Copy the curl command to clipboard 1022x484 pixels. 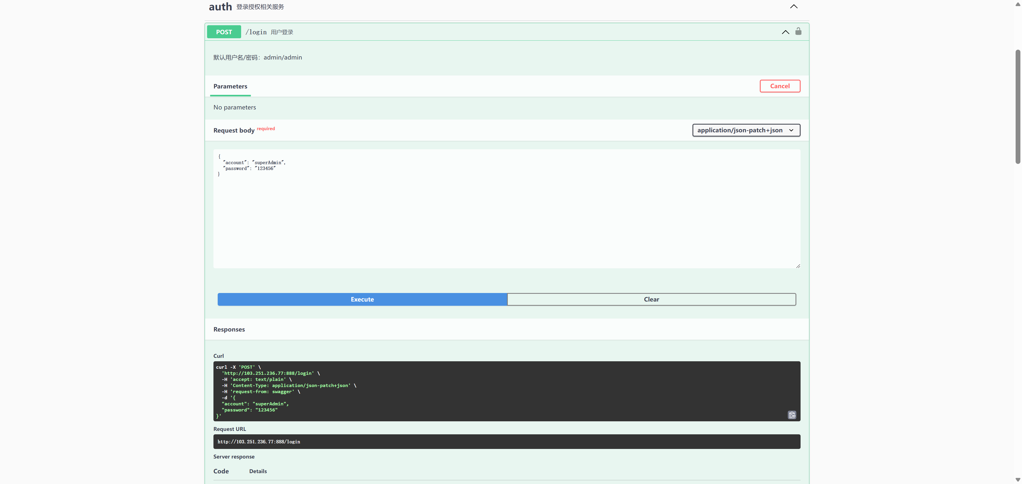tap(792, 415)
